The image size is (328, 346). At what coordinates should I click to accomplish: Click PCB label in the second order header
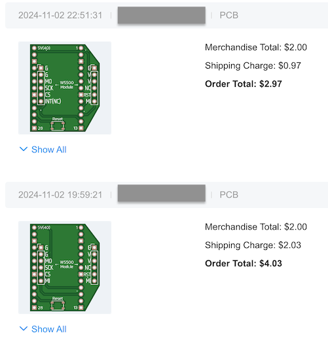tap(229, 195)
